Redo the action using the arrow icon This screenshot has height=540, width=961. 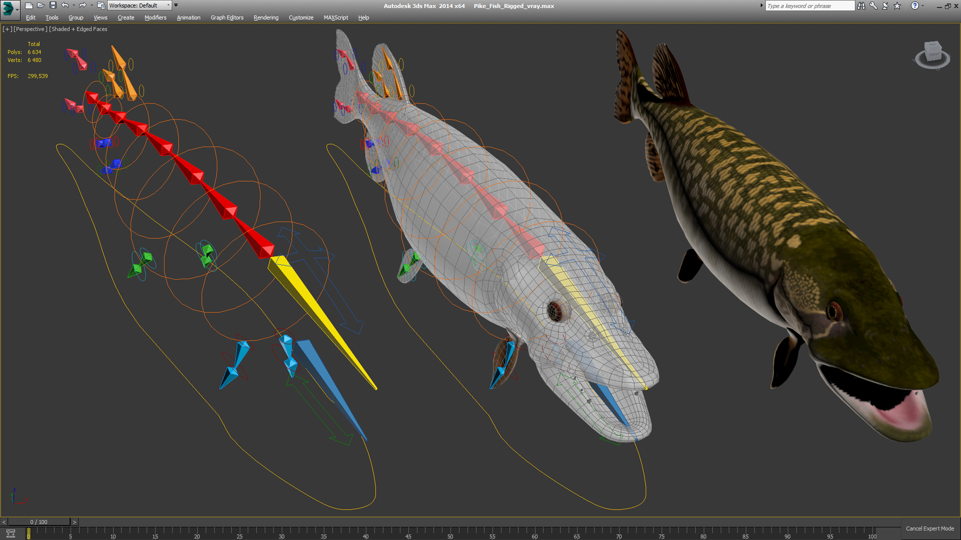(83, 5)
